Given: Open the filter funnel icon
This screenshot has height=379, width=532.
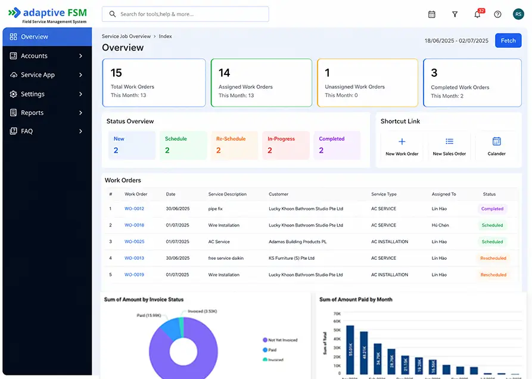Looking at the screenshot, I should click(x=455, y=14).
